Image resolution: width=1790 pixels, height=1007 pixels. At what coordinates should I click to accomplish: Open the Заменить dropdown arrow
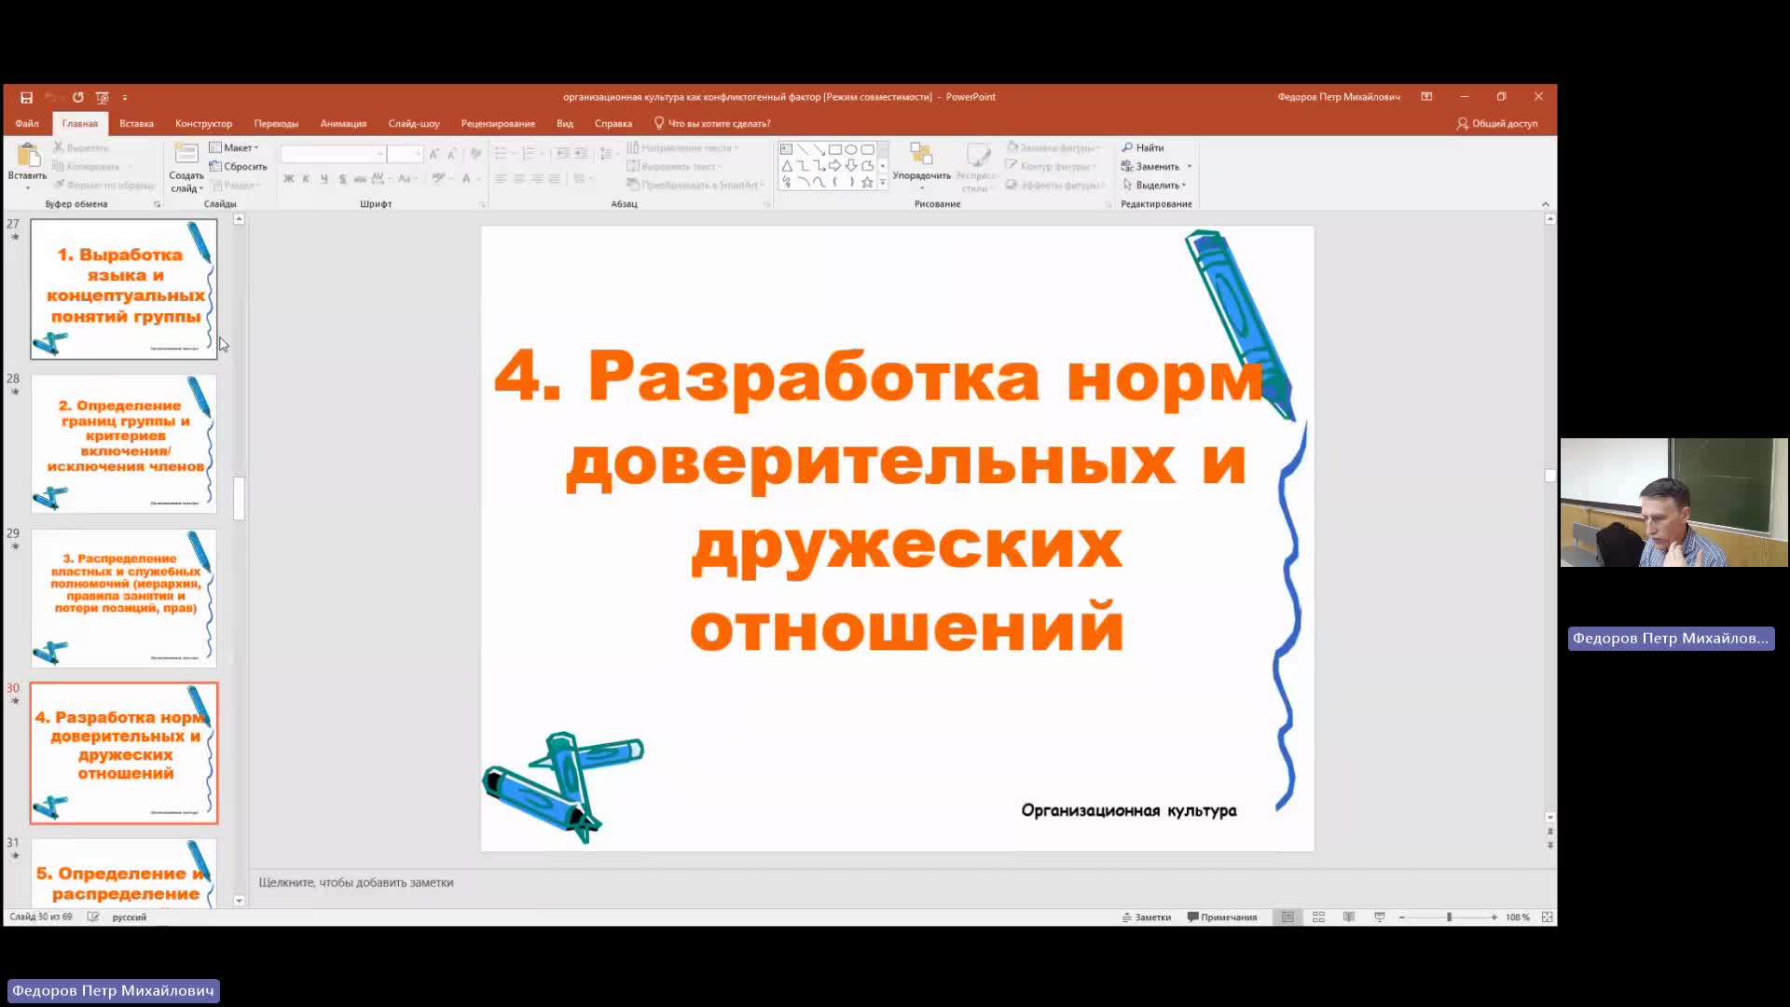(1190, 166)
